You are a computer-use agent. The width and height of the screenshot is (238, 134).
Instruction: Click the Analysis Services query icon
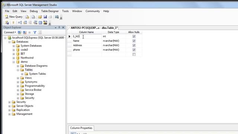pos(33,17)
